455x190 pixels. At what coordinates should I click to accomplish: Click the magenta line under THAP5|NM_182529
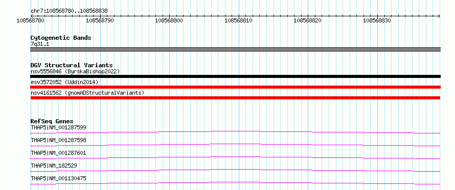[x=235, y=170]
